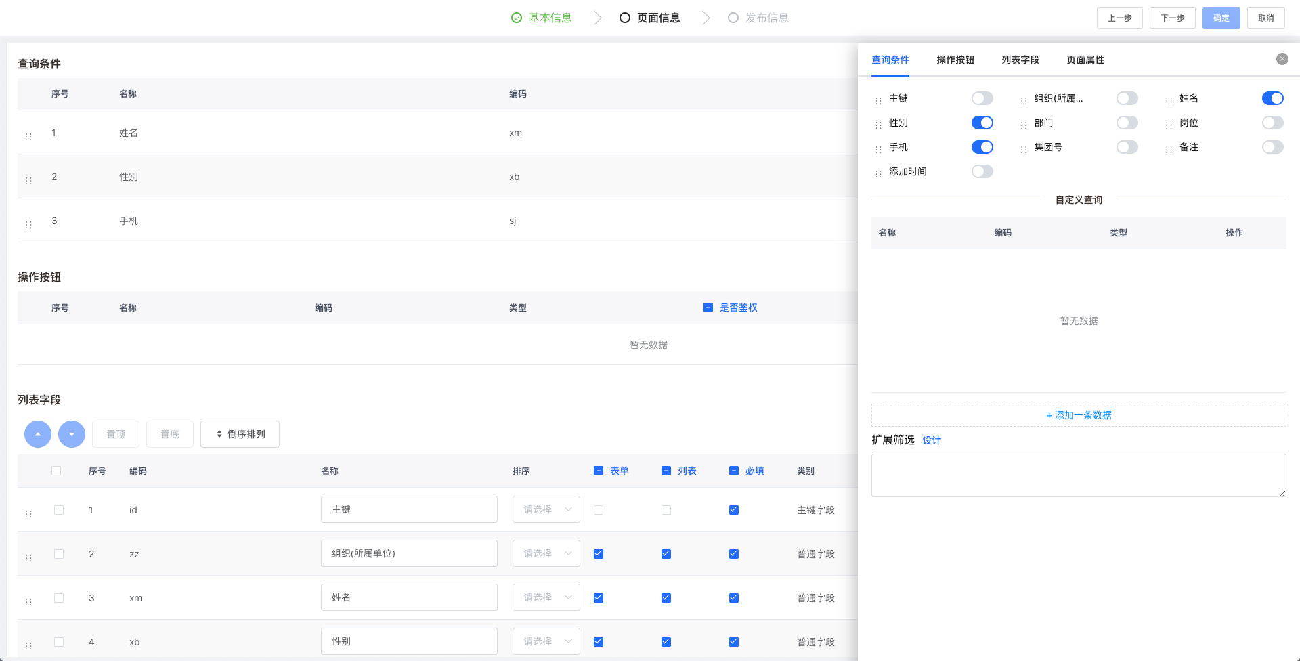Edit the 组织(所属单位) name input field
The height and width of the screenshot is (661, 1300).
[409, 553]
